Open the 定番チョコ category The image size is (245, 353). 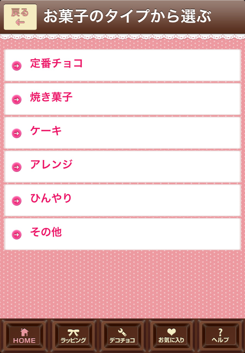tap(122, 65)
